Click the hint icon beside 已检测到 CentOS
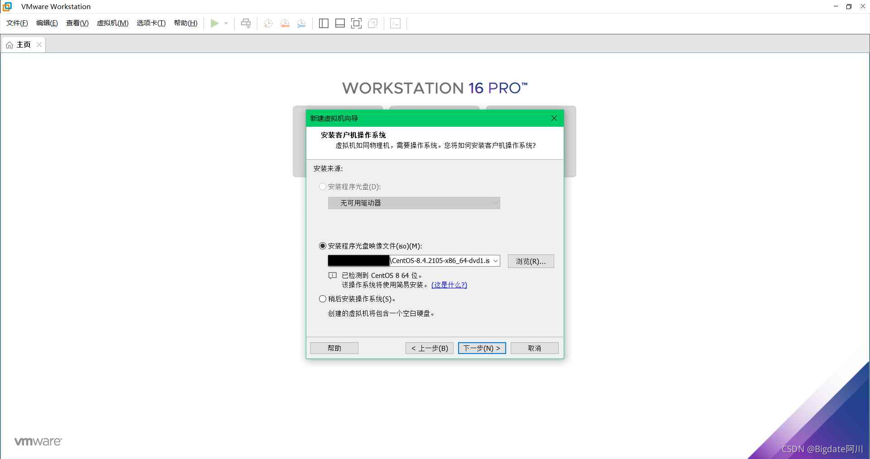 click(x=333, y=275)
